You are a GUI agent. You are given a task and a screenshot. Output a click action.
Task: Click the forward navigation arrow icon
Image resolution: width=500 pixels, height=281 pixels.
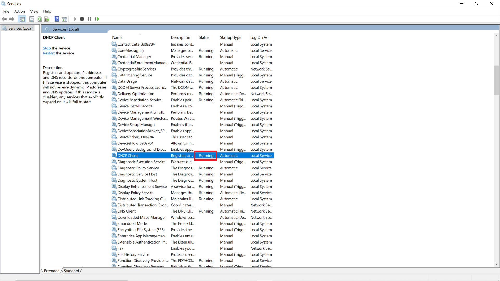[x=12, y=19]
